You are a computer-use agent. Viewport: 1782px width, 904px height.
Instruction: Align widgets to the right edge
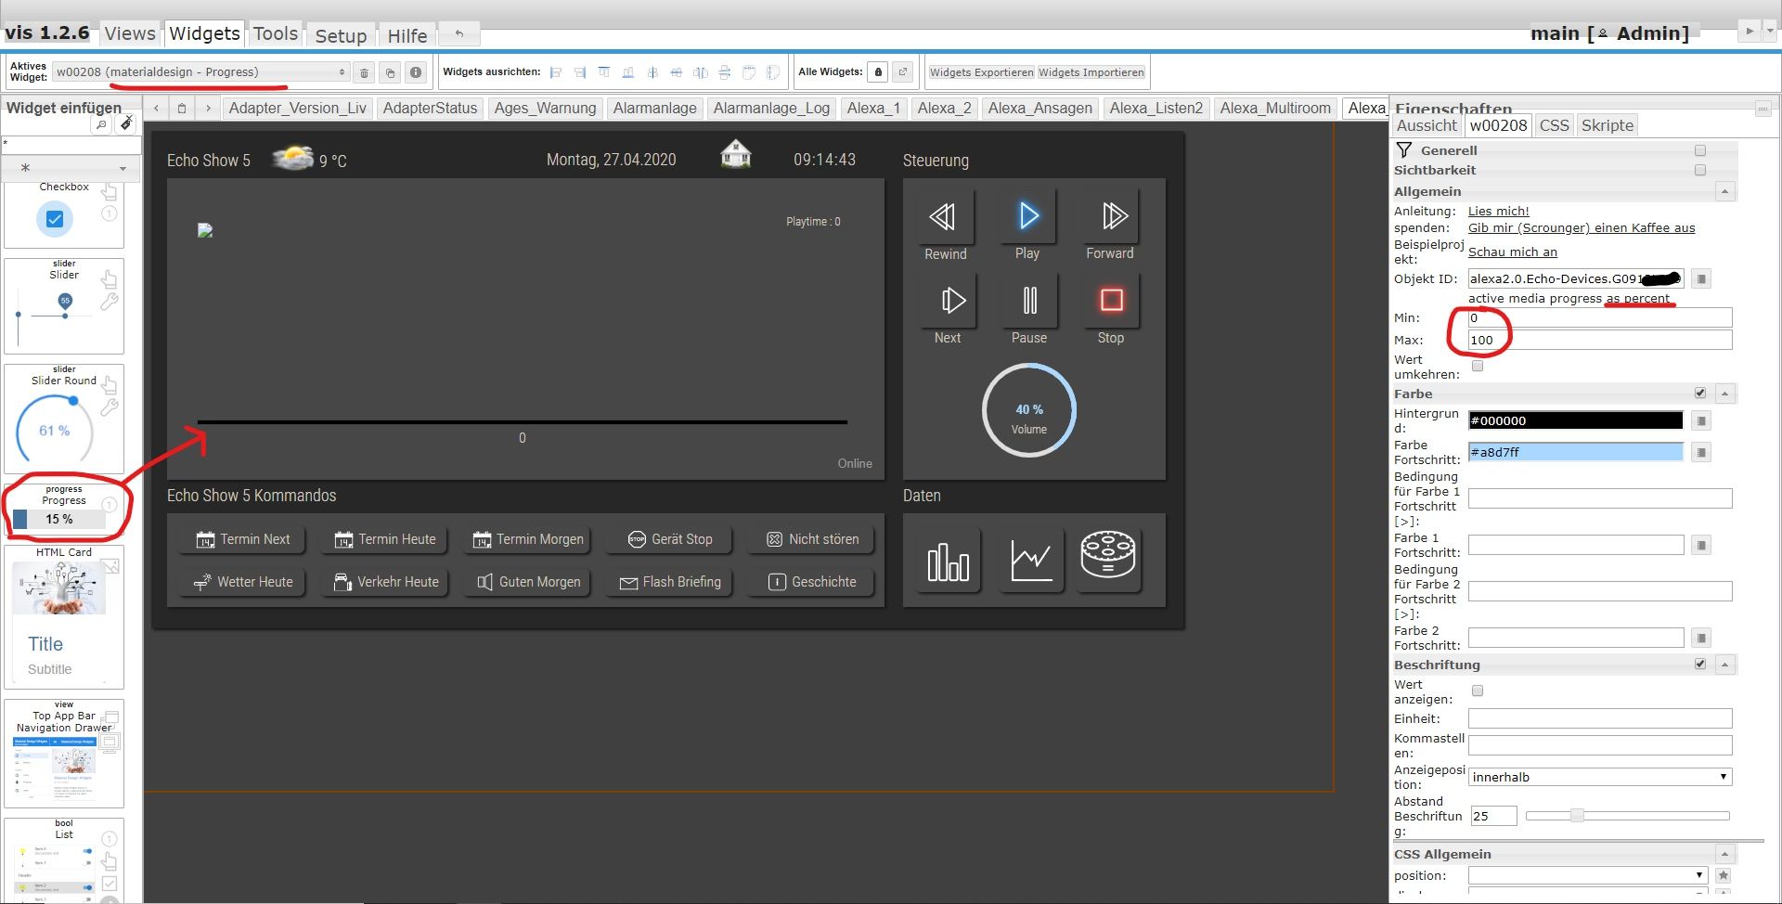580,72
